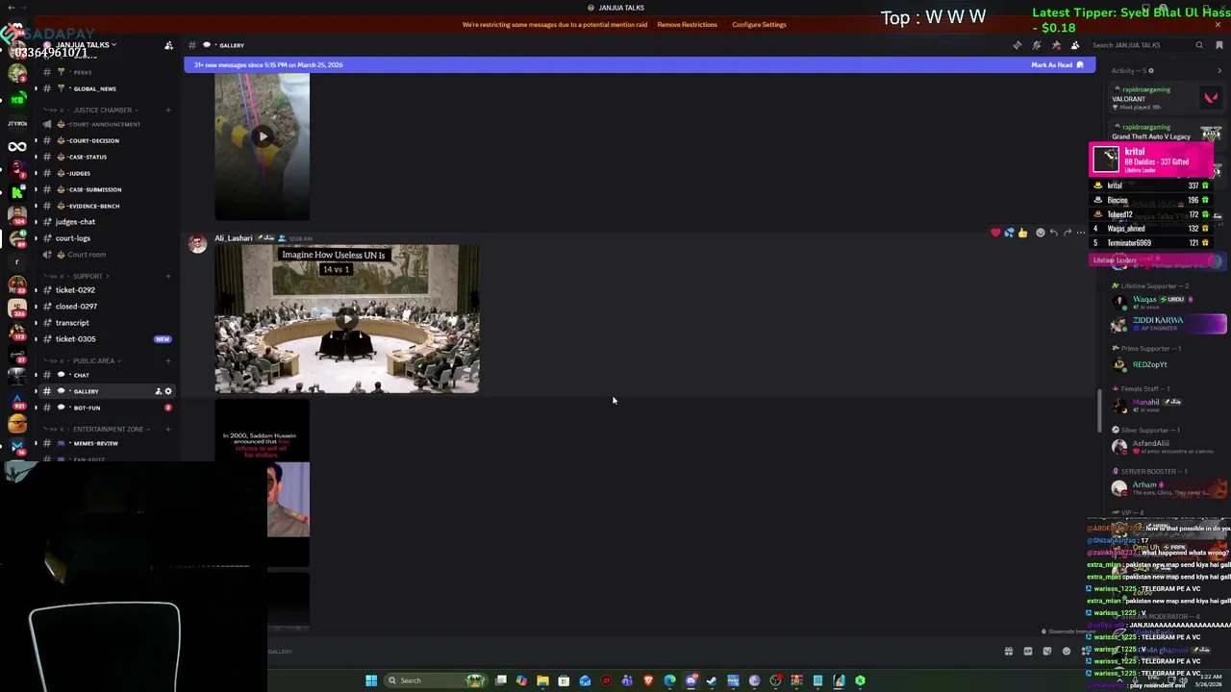Viewport: 1231px width, 692px height.
Task: Open rapidroargaming VALORANT activity card
Action: click(1167, 98)
